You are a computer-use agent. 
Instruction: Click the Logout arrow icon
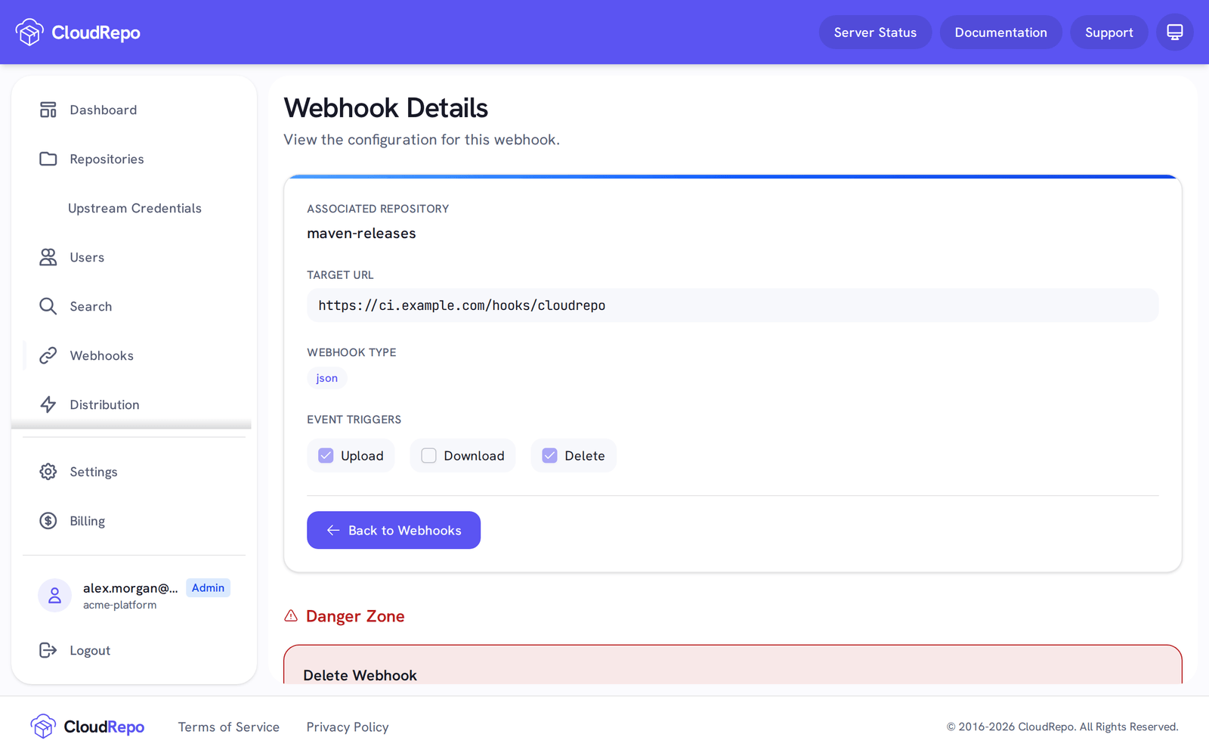(48, 650)
